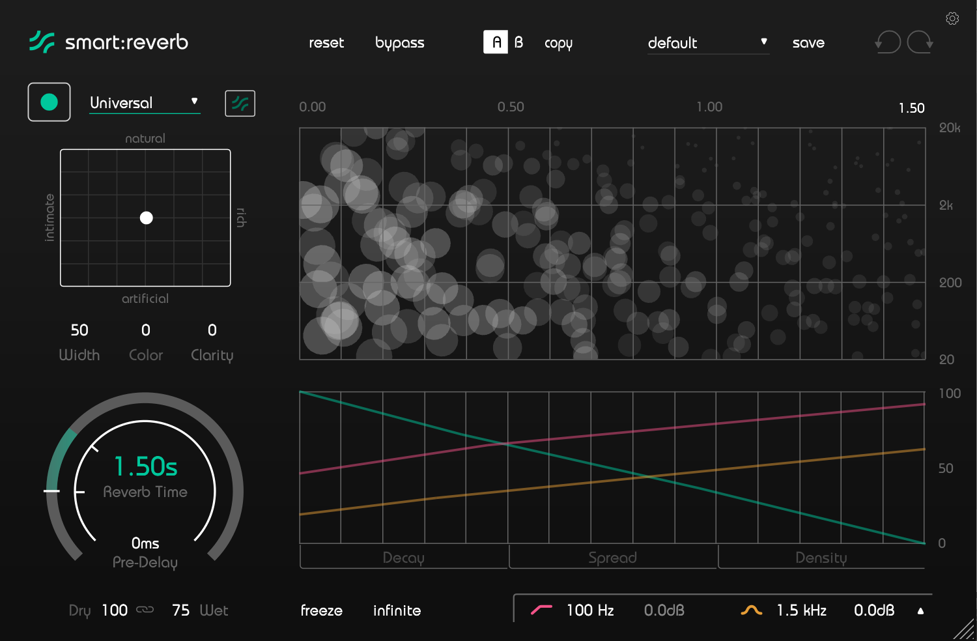Viewport: 977px width, 641px height.
Task: Click the bell filter 0.0dB gain value
Action: pos(874,610)
